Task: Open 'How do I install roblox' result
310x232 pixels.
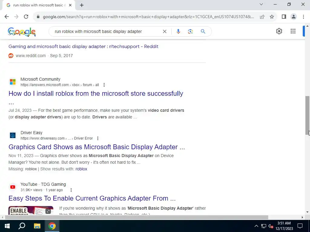Action: coord(96,94)
